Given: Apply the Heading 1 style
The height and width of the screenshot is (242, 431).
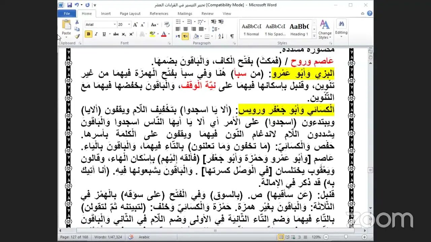Looking at the screenshot, I should pyautogui.click(x=299, y=30).
